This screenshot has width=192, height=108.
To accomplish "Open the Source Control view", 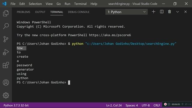I will tap(6, 39).
